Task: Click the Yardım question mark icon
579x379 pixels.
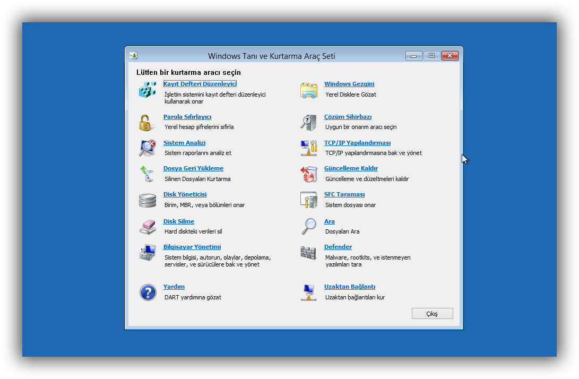Action: [148, 292]
